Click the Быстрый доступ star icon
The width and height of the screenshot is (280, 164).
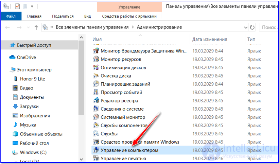13,45
